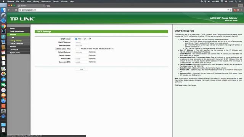
Task: Open the Photos app in dock
Action: (x=3, y=74)
